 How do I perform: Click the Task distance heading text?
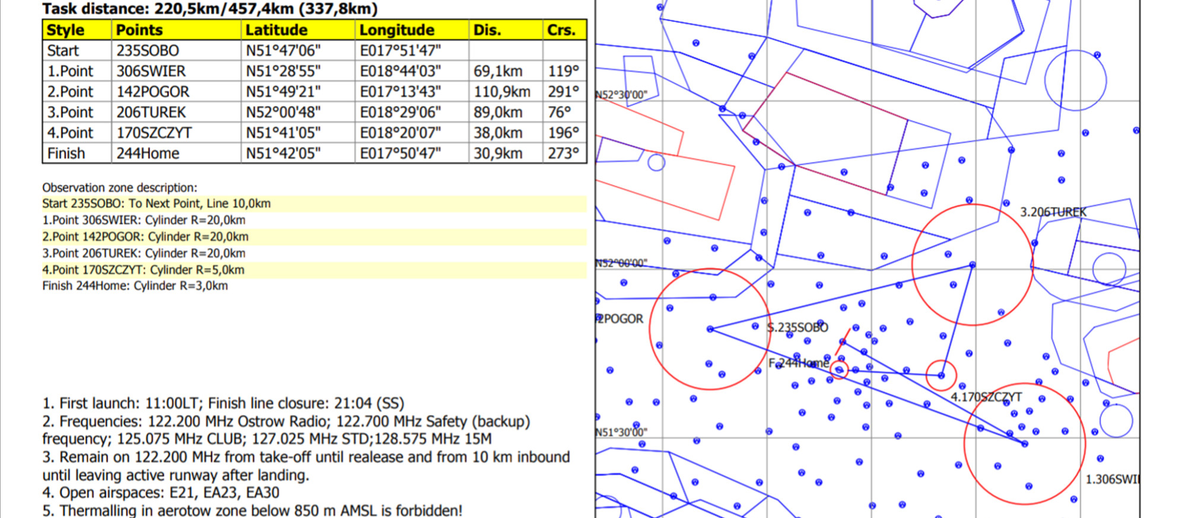[209, 9]
